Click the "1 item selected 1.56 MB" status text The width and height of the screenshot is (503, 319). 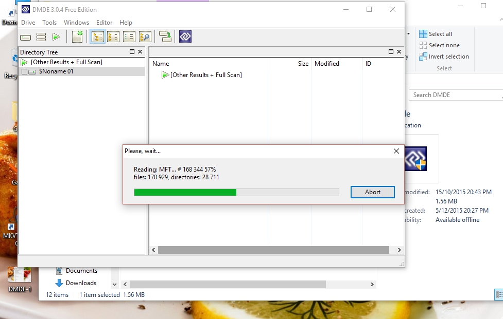(112, 295)
